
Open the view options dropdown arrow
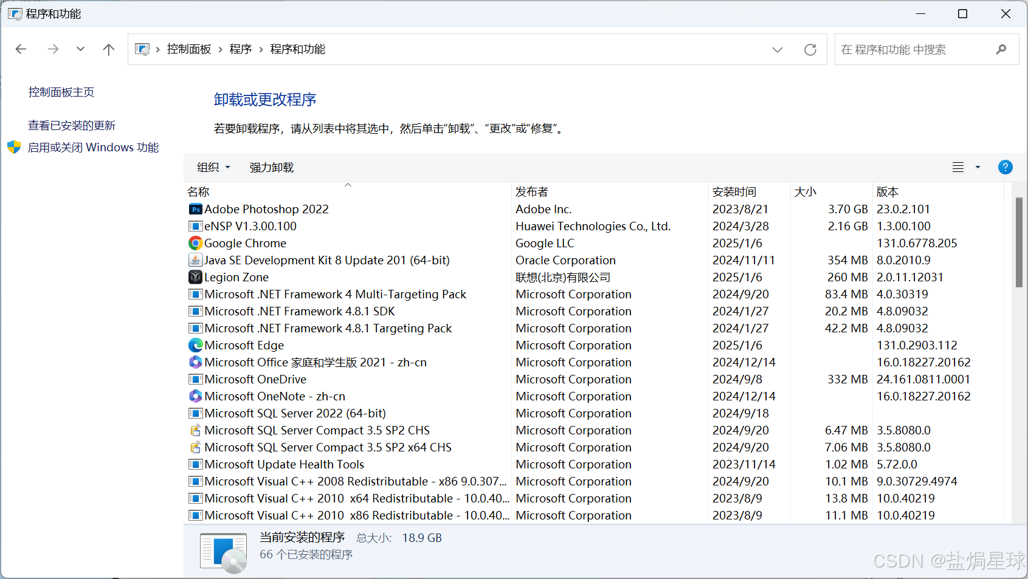978,167
